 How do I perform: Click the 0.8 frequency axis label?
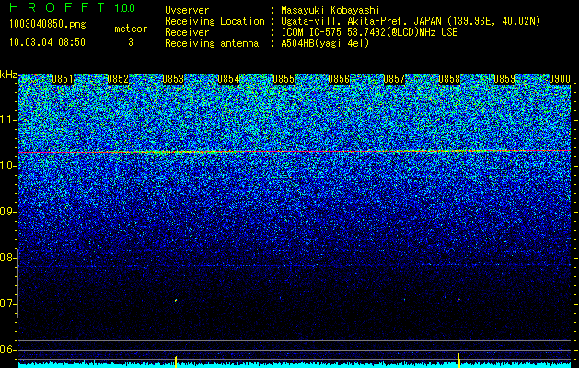[x=7, y=258]
